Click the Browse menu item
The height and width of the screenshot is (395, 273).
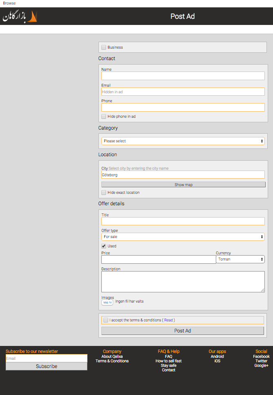point(9,3)
